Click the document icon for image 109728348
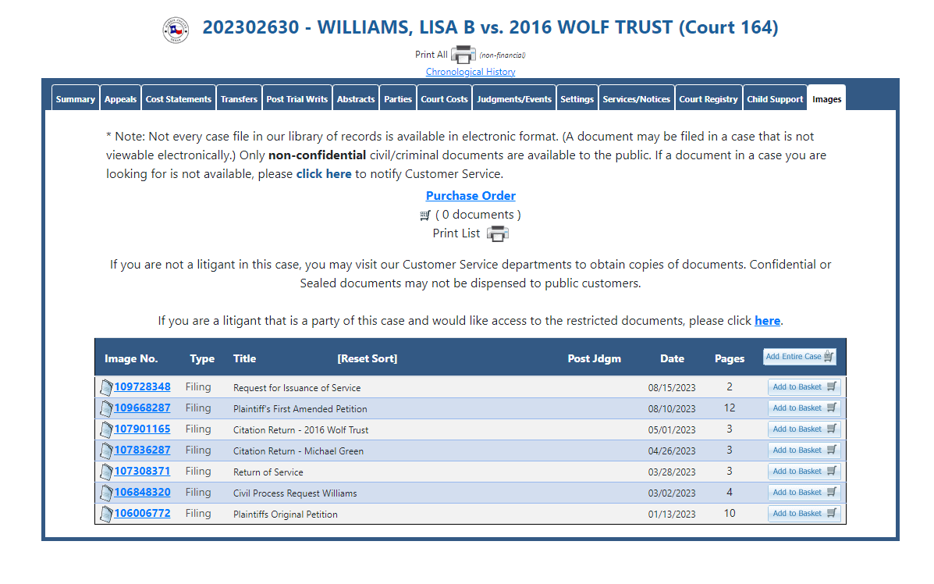 click(x=106, y=387)
